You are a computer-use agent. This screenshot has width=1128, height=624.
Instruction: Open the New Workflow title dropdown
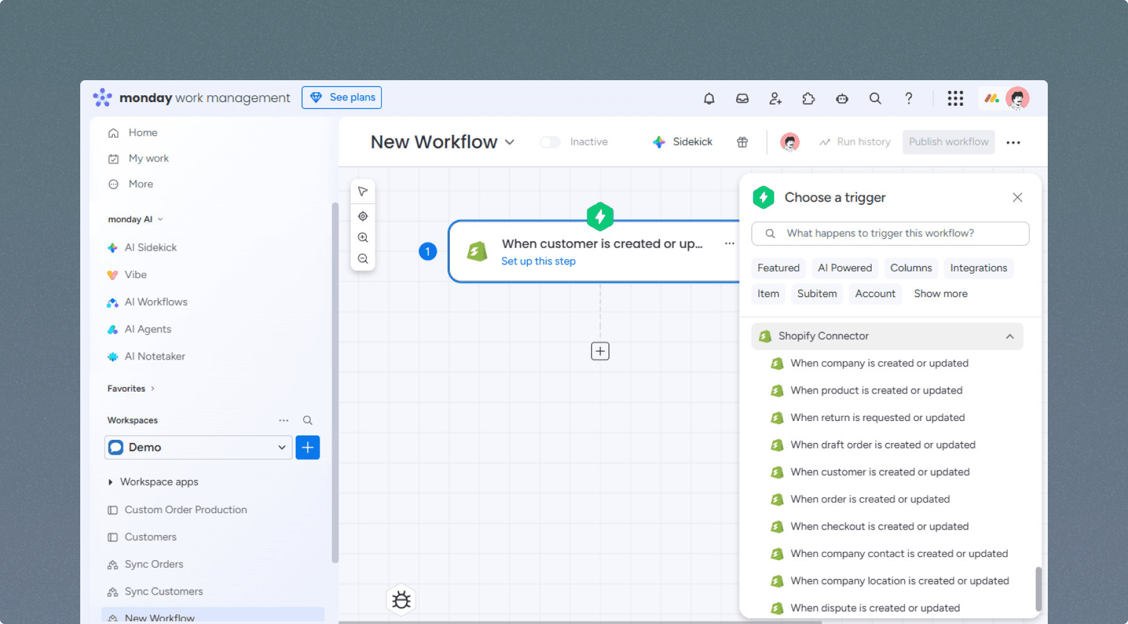click(x=509, y=142)
